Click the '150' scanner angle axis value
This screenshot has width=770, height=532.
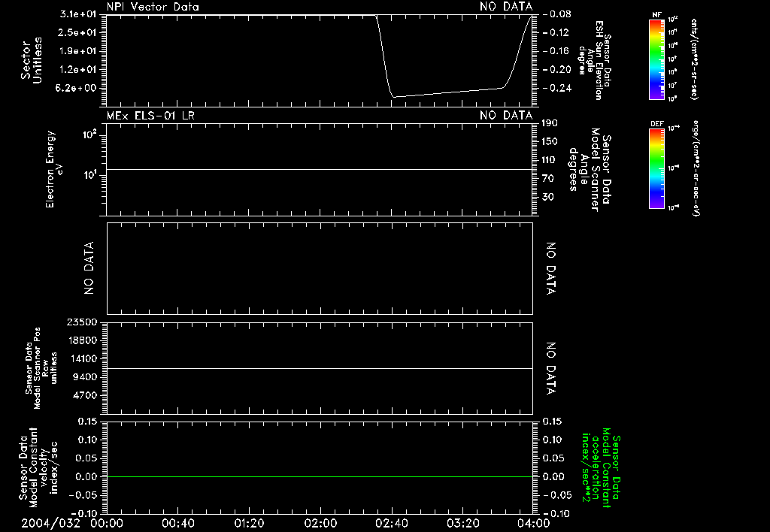(550, 141)
